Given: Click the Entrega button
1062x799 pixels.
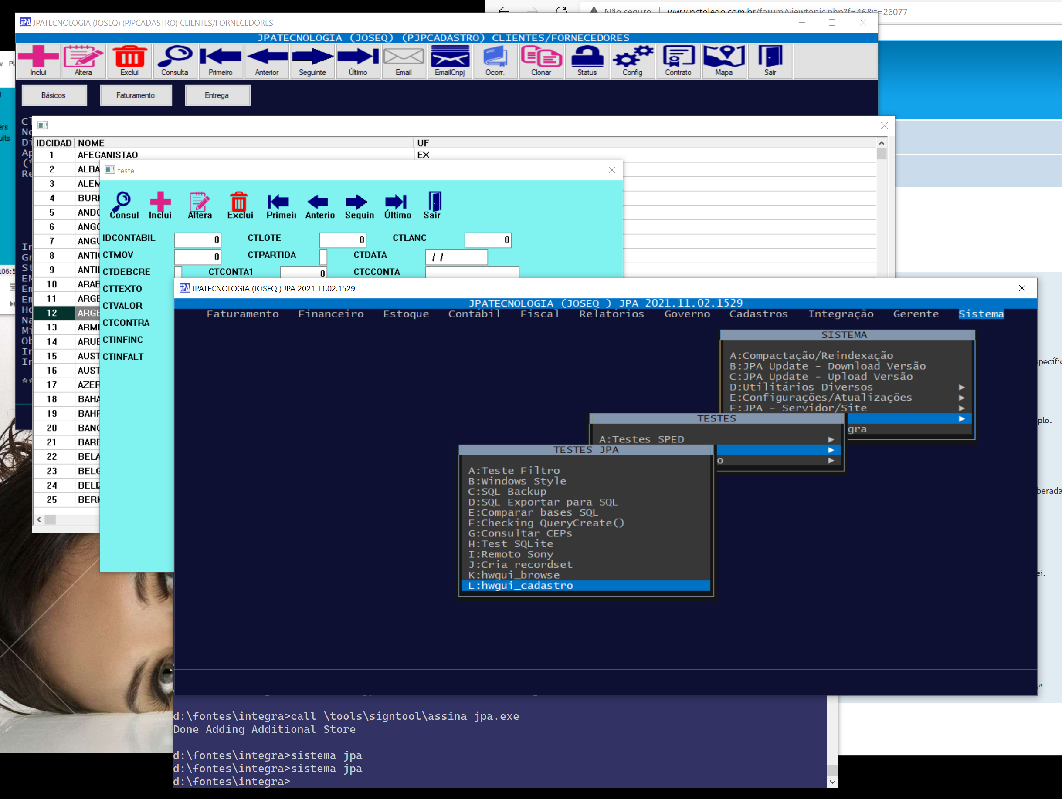Looking at the screenshot, I should [217, 95].
